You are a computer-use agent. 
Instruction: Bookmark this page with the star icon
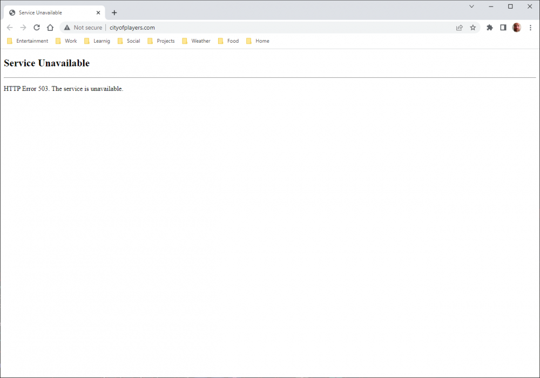pyautogui.click(x=473, y=28)
